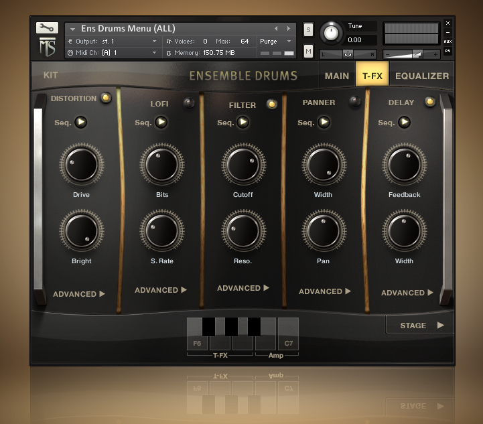The width and height of the screenshot is (483, 424).
Task: Click the Bits knob
Action: 162,165
